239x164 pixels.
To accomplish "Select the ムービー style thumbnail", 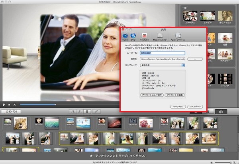I will click(x=208, y=16).
